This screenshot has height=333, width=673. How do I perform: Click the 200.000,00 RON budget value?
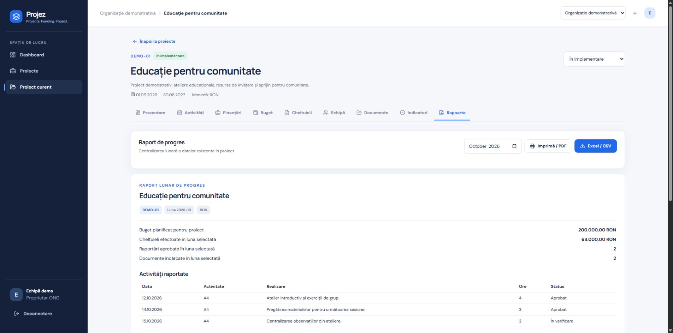coord(597,230)
